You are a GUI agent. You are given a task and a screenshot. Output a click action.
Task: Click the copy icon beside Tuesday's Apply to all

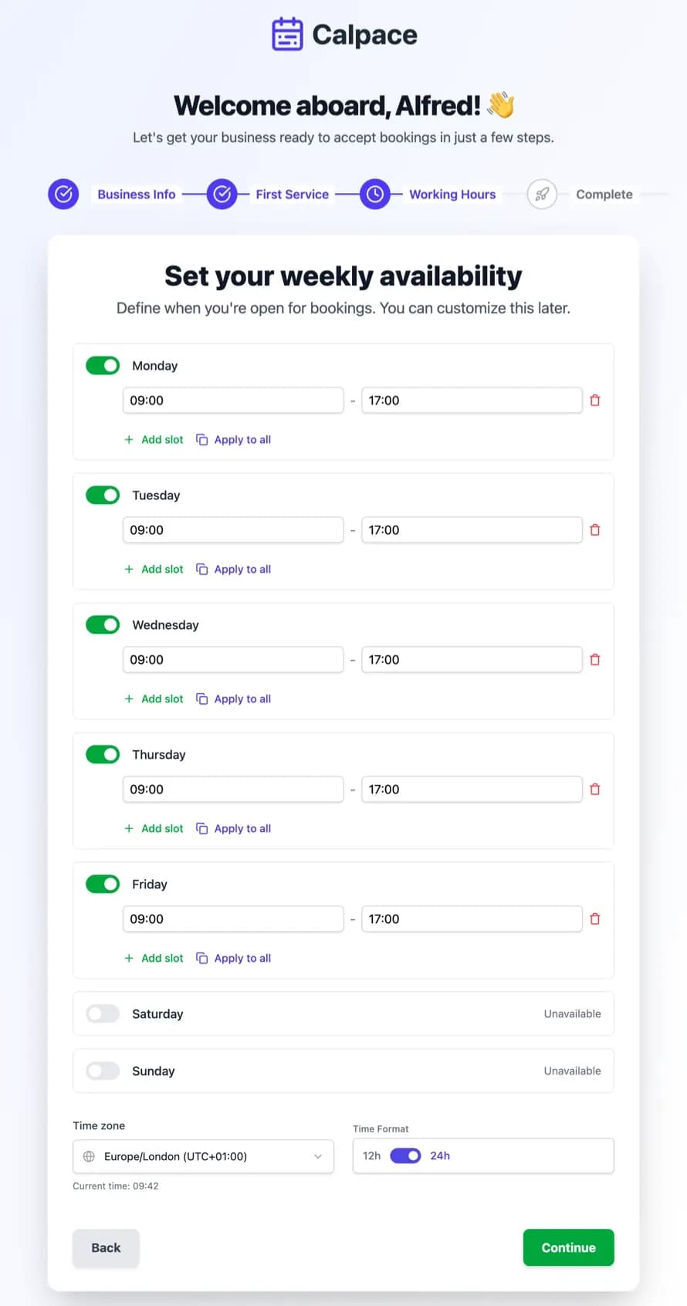point(202,570)
